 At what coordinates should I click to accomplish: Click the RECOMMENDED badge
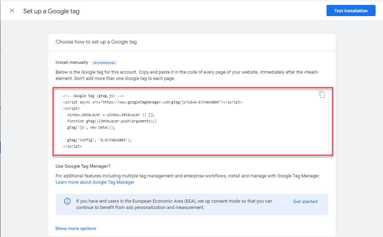click(x=104, y=63)
